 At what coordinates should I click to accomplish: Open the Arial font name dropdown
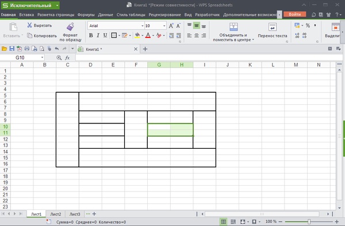point(142,26)
